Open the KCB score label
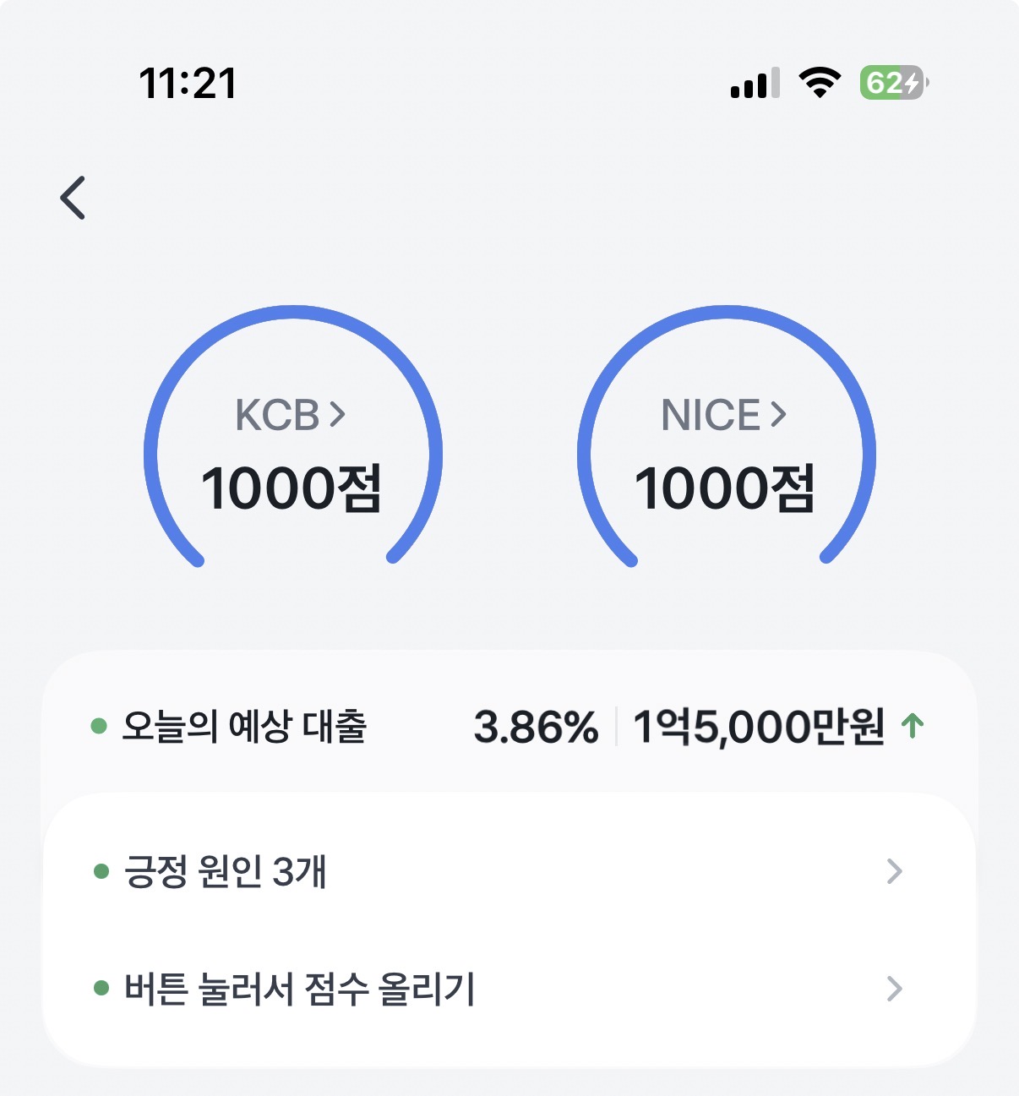The height and width of the screenshot is (1096, 1019). [277, 415]
